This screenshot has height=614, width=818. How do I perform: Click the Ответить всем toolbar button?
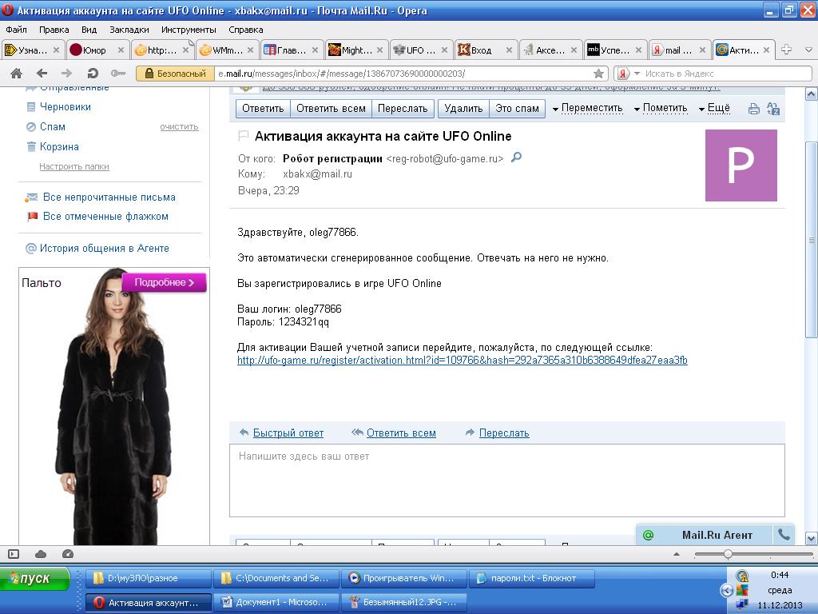click(331, 108)
